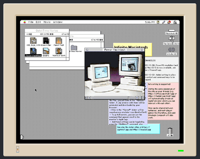Open the Help question-mark menu

coord(158,22)
